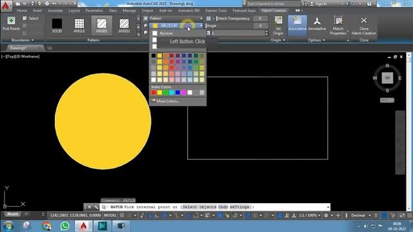
Task: Click the Print icon in quick access toolbar
Action: coord(47,4)
